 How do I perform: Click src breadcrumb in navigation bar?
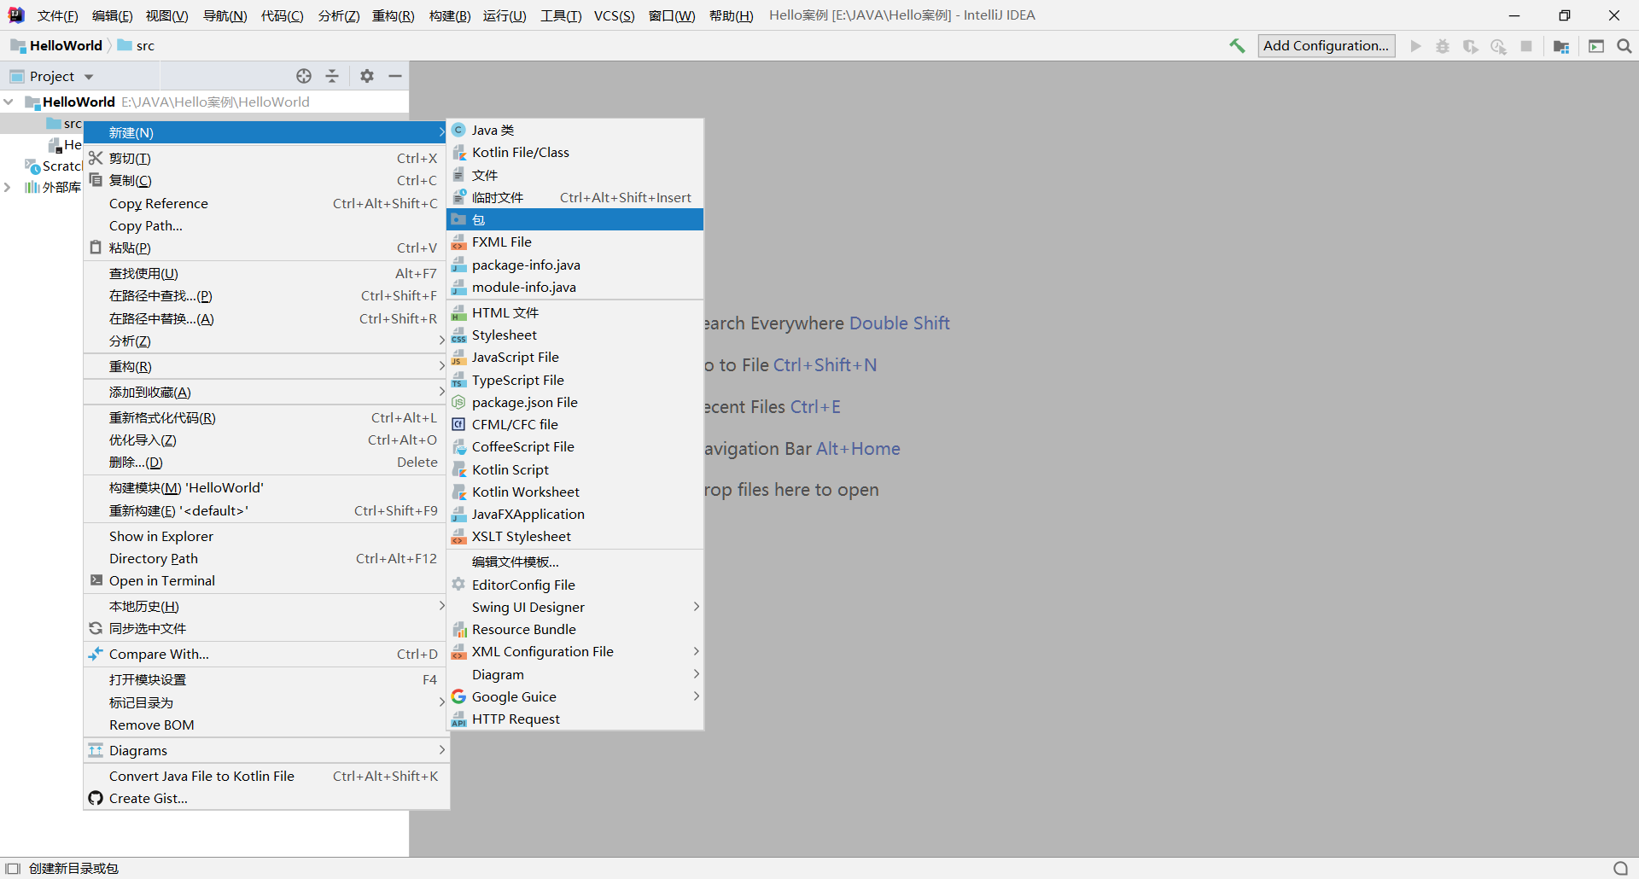tap(137, 46)
